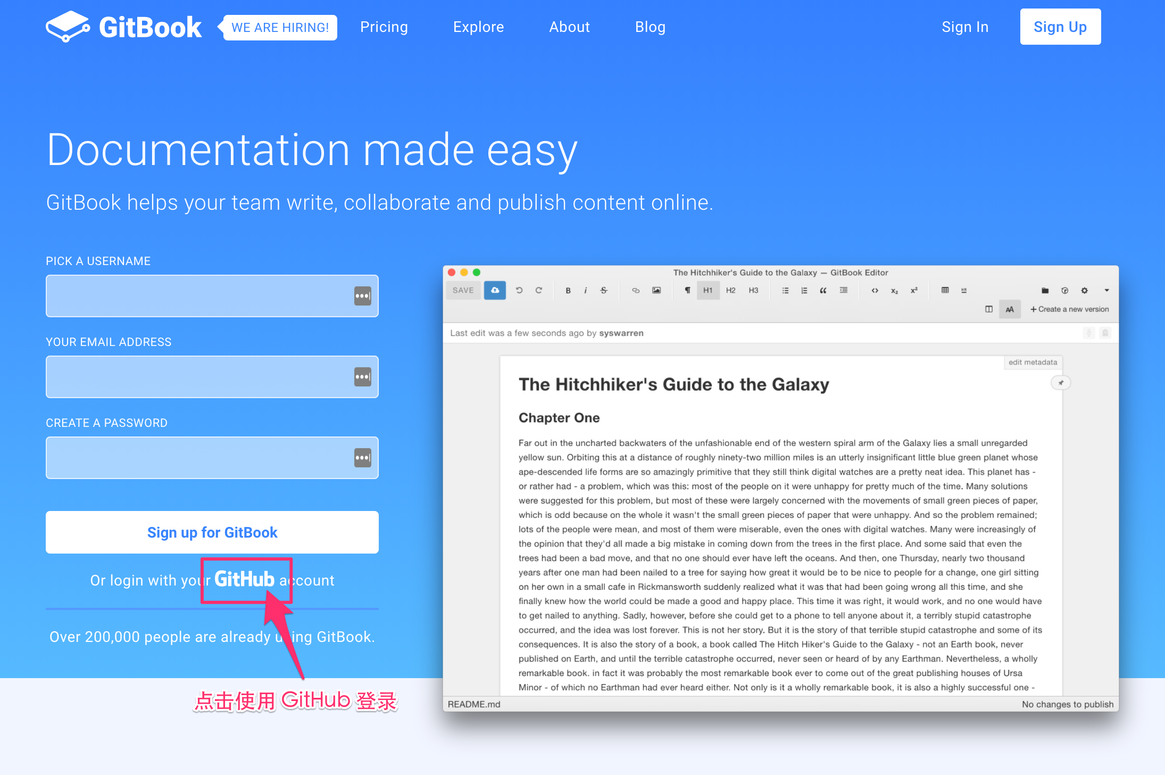Click the Hitchhiker's Guide document title
1165x775 pixels.
[x=674, y=384]
